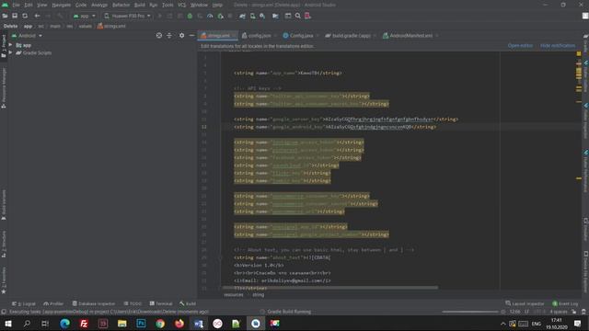Open the Gradle tool window on right edge
Screen dimensions: 589x331
(x=585, y=43)
